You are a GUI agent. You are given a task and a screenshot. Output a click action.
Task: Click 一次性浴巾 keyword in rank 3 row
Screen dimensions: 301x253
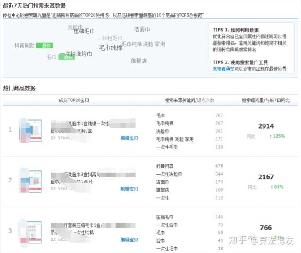click(x=166, y=225)
